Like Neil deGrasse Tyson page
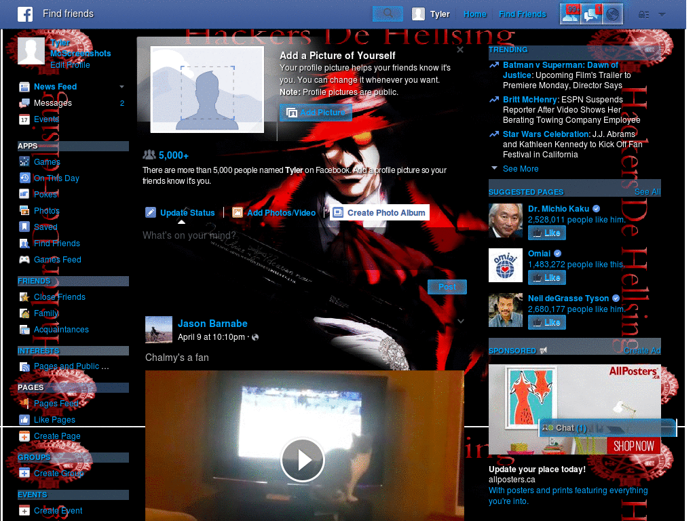The height and width of the screenshot is (521, 695). coord(547,322)
